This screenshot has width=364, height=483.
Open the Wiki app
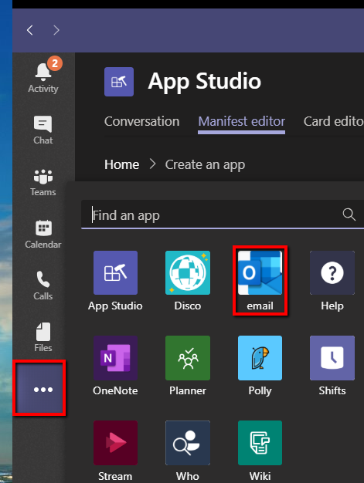(260, 451)
